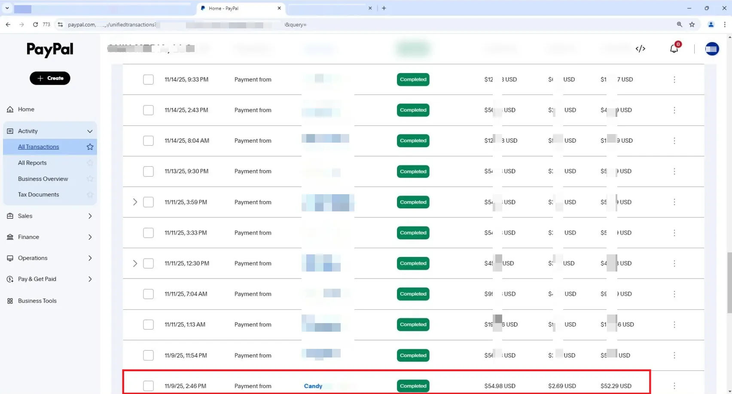Open the developer code icon
This screenshot has width=732, height=394.
point(640,49)
